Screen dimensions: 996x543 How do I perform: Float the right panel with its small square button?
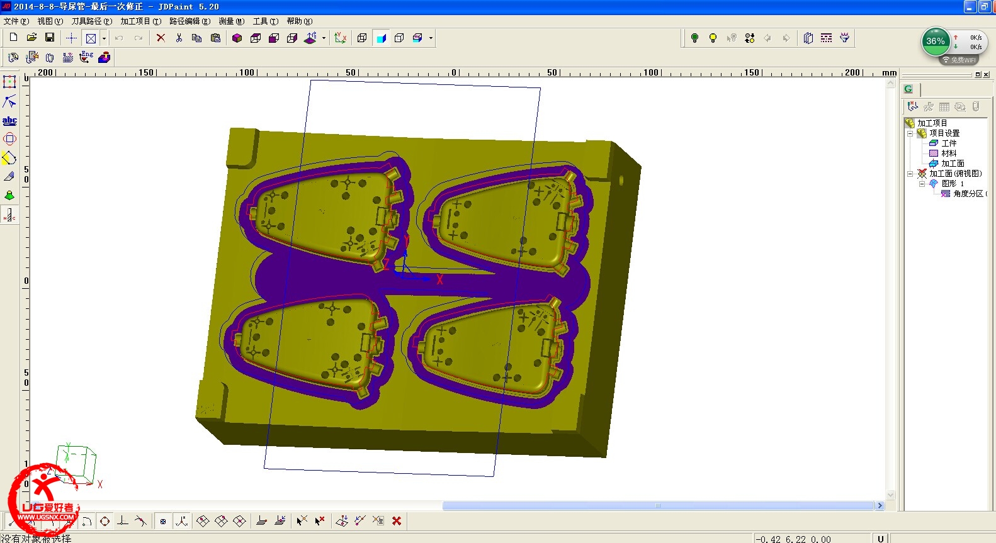click(978, 75)
